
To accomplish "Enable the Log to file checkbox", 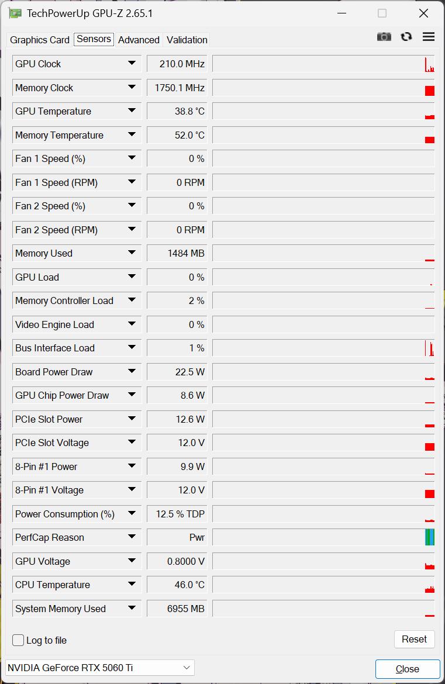I will point(19,640).
